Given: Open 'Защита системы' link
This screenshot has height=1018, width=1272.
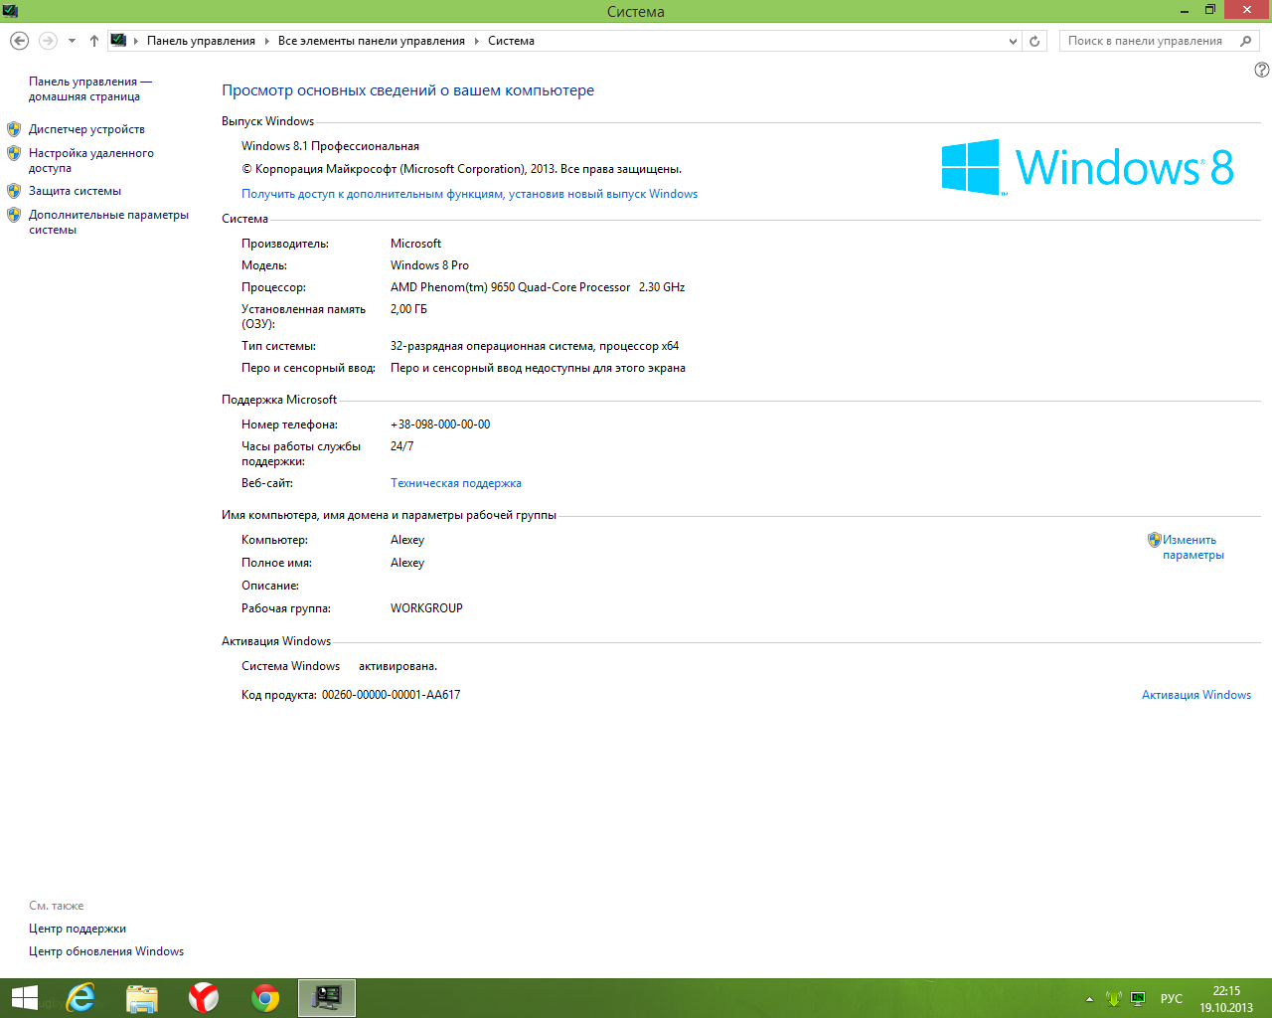Looking at the screenshot, I should (x=75, y=191).
